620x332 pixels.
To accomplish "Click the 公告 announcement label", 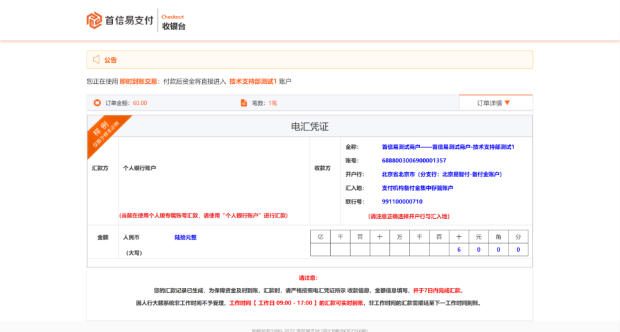I will 110,60.
